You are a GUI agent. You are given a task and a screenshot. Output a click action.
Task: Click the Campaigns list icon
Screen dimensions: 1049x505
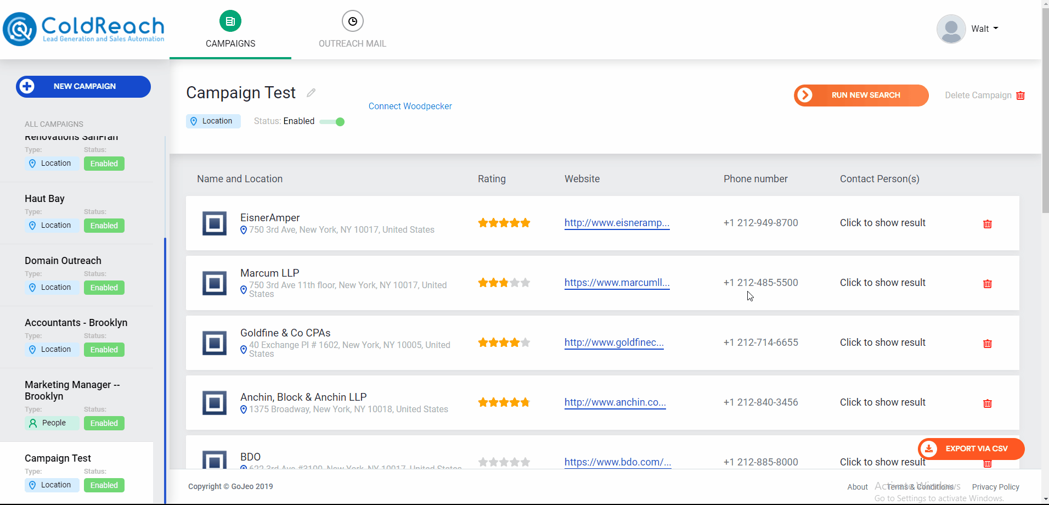(x=230, y=21)
